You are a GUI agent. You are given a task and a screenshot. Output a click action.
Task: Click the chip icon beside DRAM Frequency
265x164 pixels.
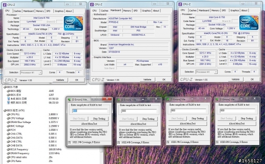8,153
